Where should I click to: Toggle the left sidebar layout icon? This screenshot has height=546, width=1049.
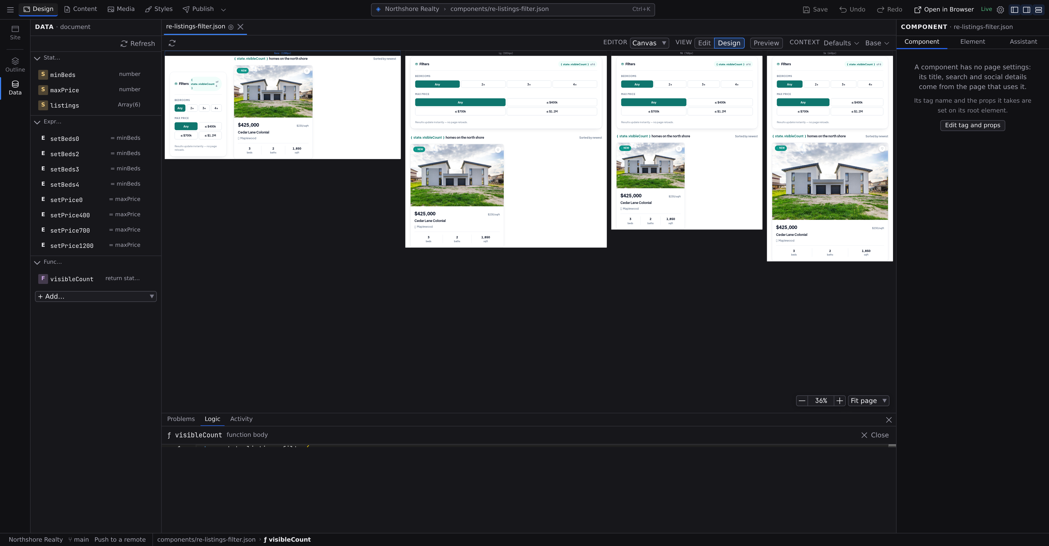pyautogui.click(x=1014, y=10)
